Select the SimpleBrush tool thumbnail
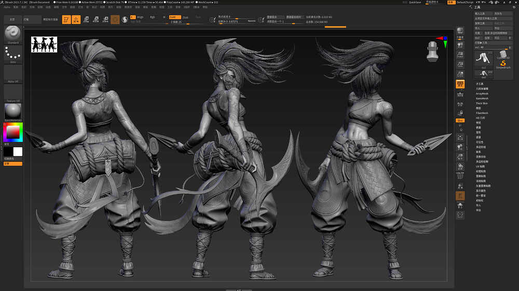This screenshot has height=291, width=519. point(503,64)
